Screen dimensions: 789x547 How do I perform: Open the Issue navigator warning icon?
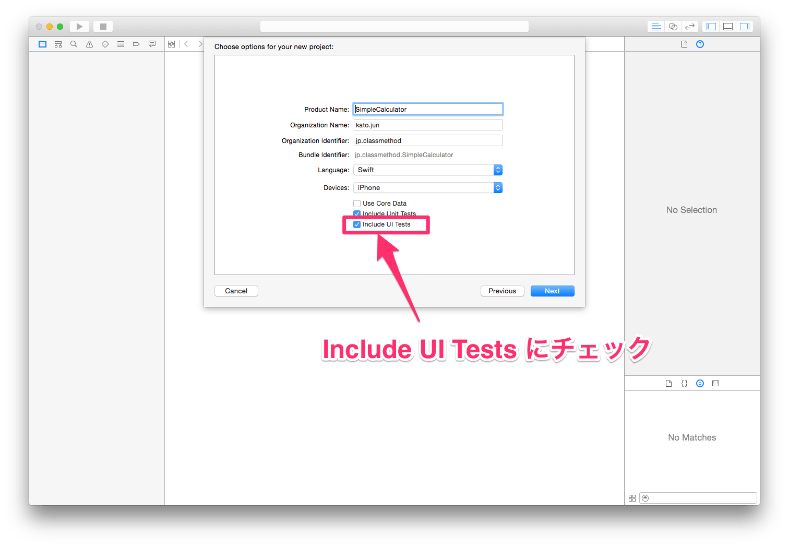coord(89,44)
